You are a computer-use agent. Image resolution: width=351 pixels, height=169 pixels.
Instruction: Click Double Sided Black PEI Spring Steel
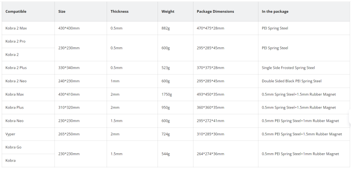click(x=291, y=81)
